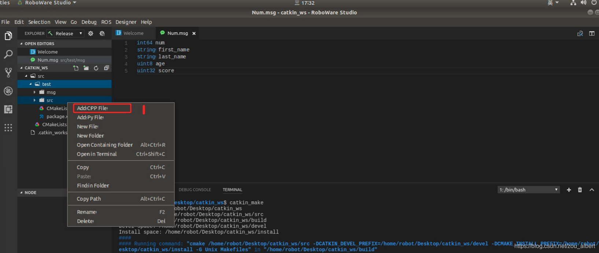Screen dimensions: 599x253
Task: Click the build hammer icon beside Release
Action: click(x=50, y=33)
